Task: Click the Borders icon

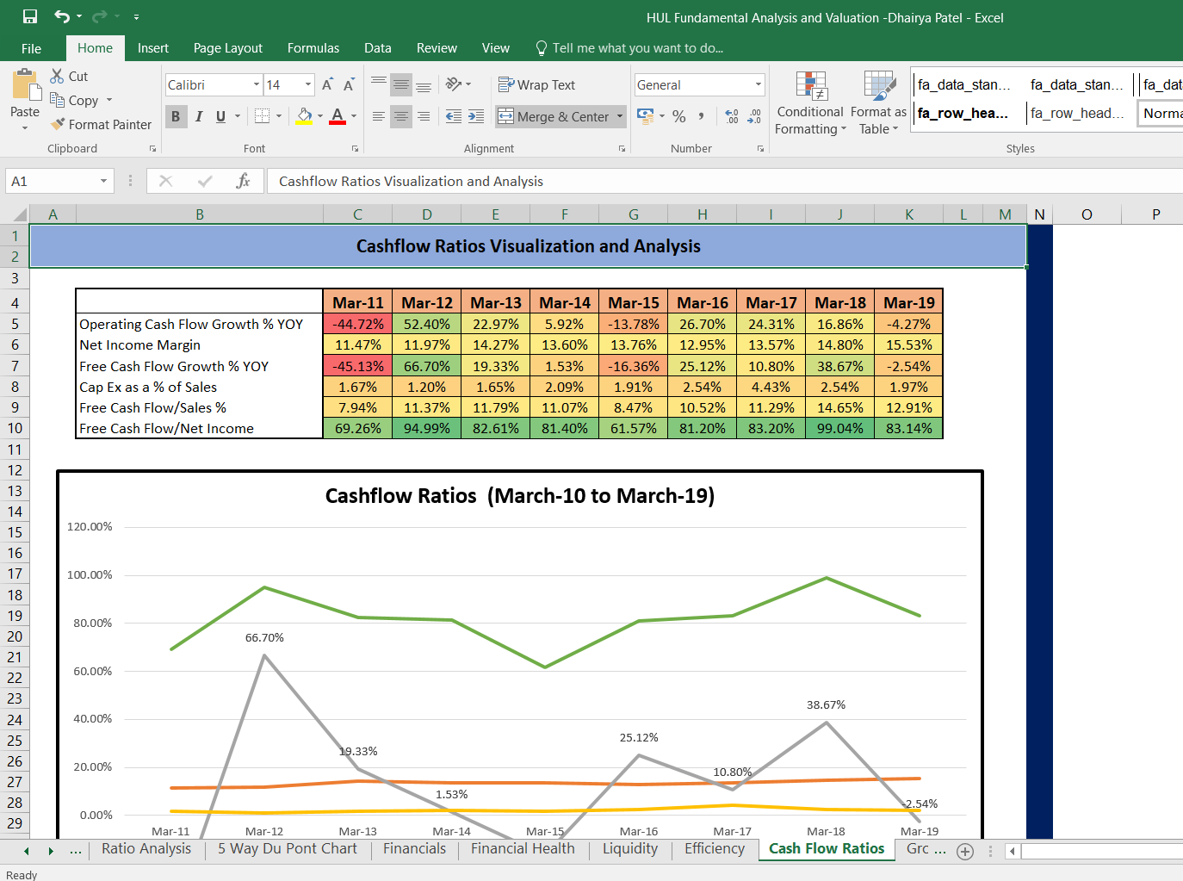Action: coord(263,115)
